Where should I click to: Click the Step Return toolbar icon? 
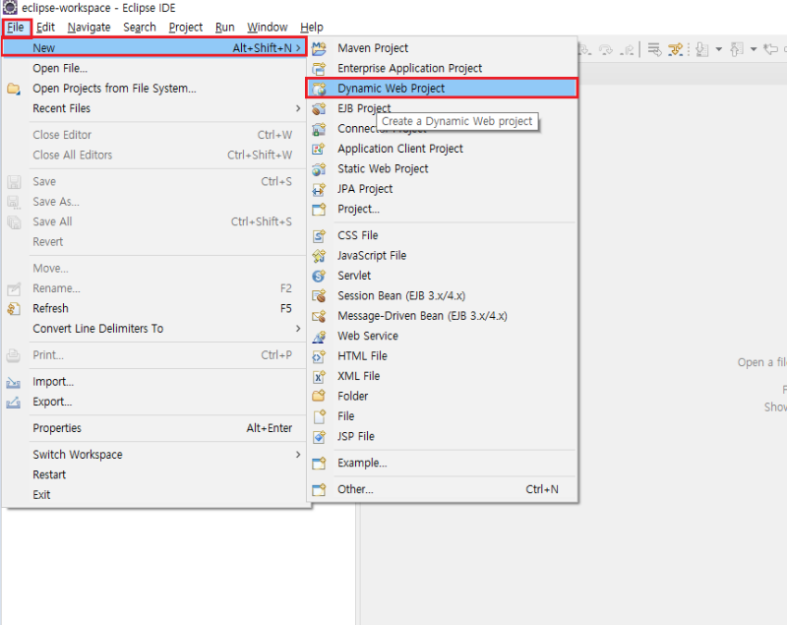(627, 49)
